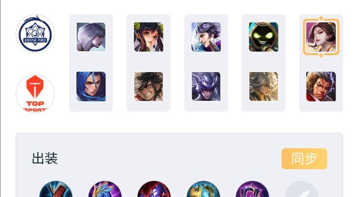Select the blue-haired male hero portrait
The image size is (358, 197).
click(x=91, y=86)
